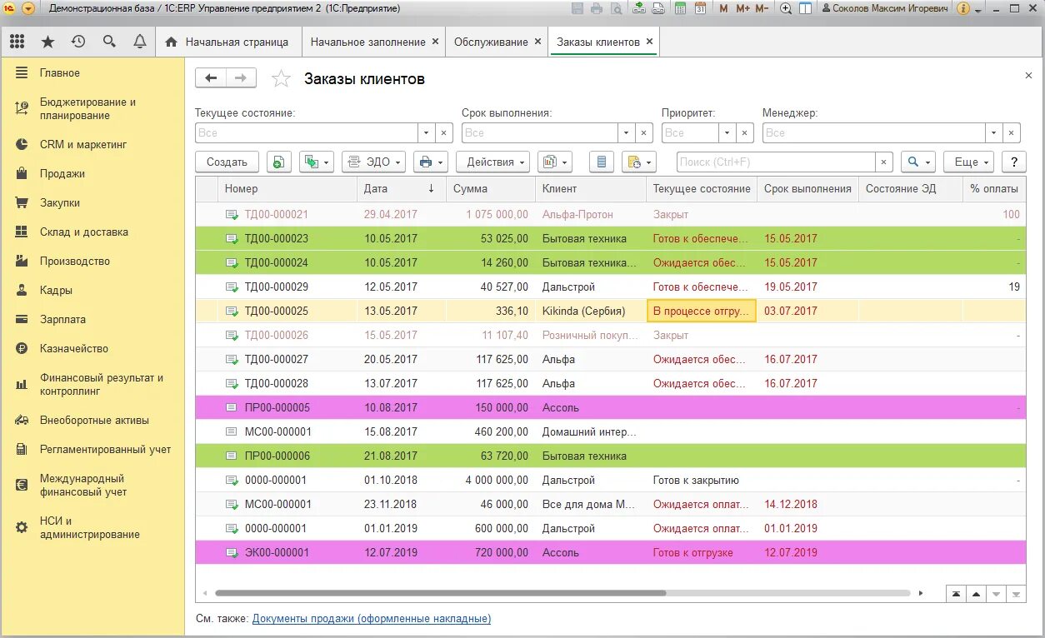This screenshot has width=1045, height=638.
Task: Switch to the Начальная страница tab
Action: (228, 42)
